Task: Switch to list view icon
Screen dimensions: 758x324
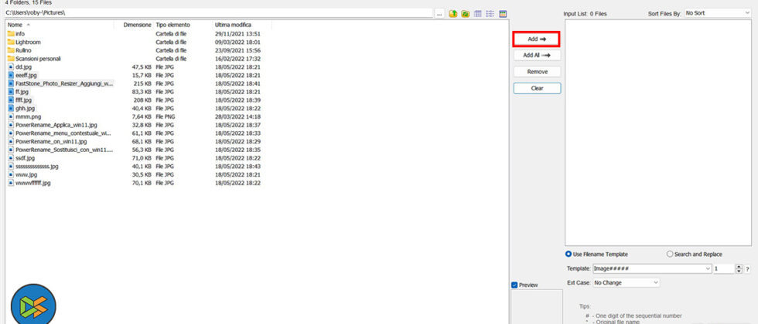Action: 490,14
